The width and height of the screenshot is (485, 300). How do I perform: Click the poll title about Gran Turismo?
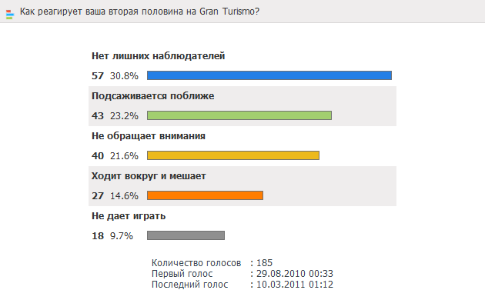(x=139, y=12)
